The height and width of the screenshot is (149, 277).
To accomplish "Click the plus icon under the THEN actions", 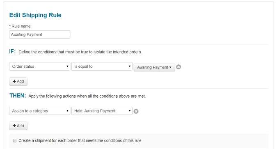I will click(x=14, y=126).
